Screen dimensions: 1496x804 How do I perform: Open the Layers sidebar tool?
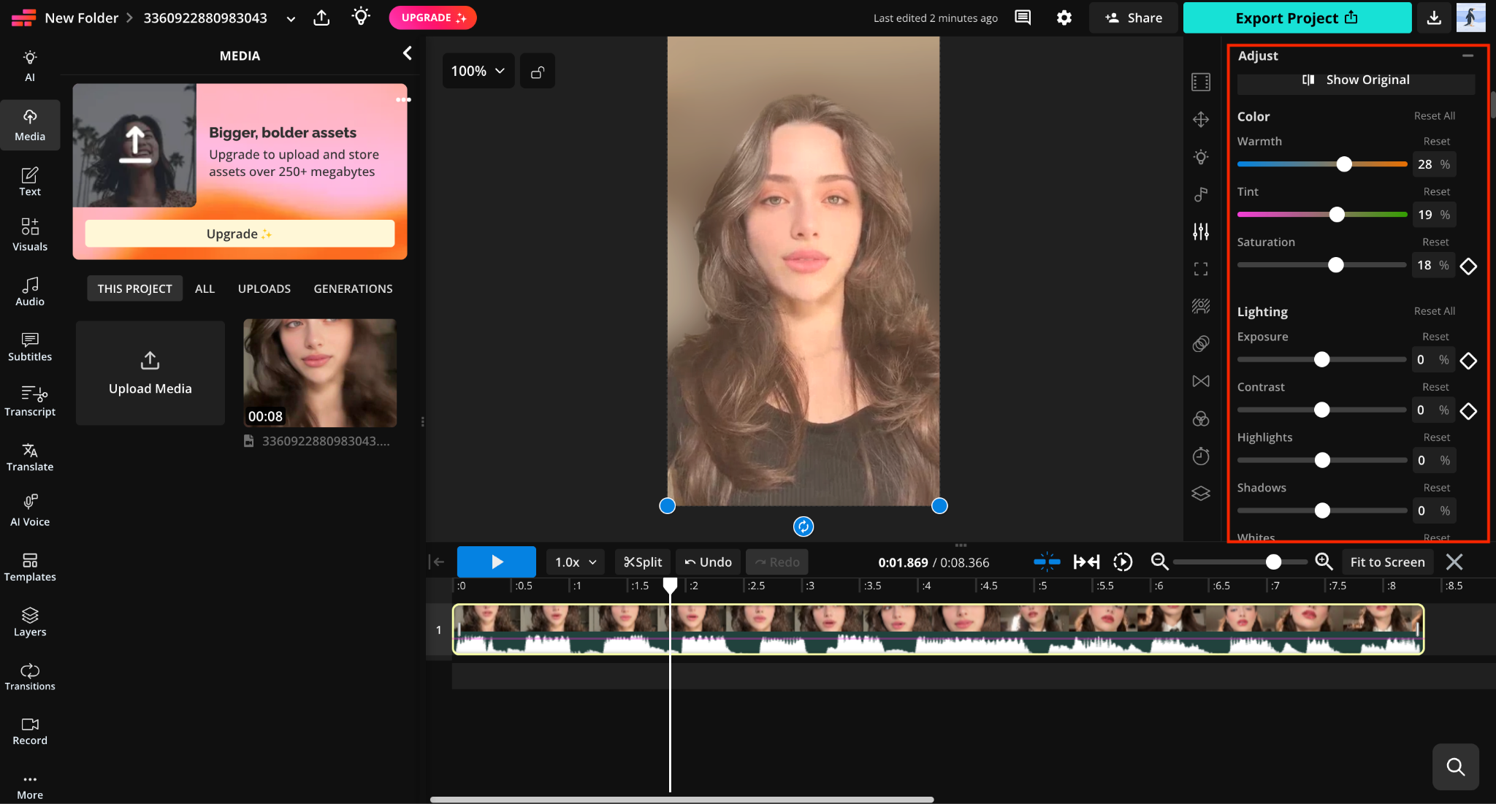[x=30, y=621]
